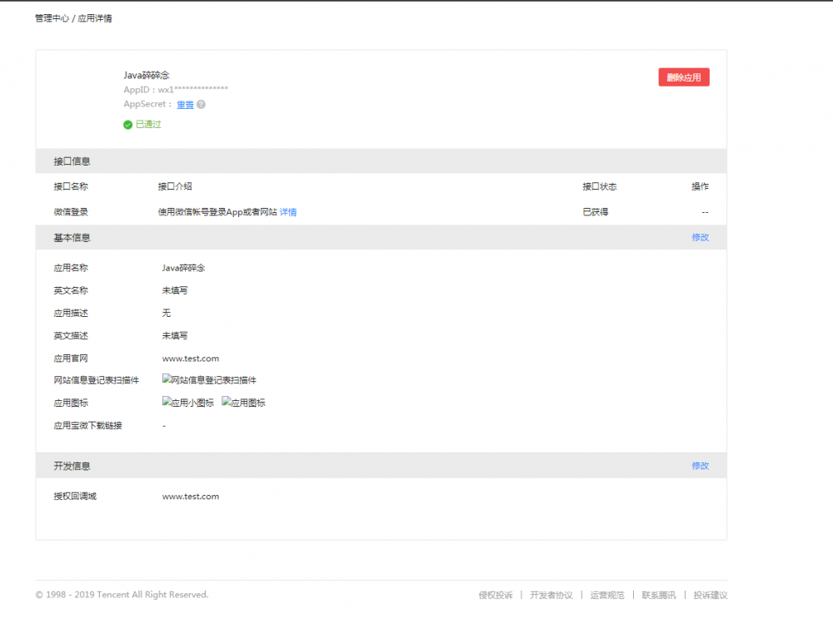Click the 投诉建议 footer link
The image size is (833, 628).
[709, 596]
